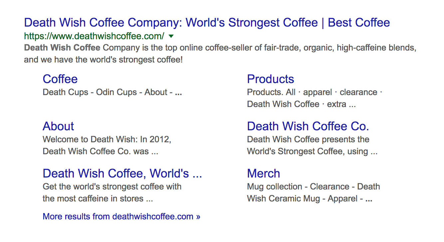Click 'Wish Ceramic Mug - Apparel' snippet line
The image size is (444, 242).
(x=303, y=199)
